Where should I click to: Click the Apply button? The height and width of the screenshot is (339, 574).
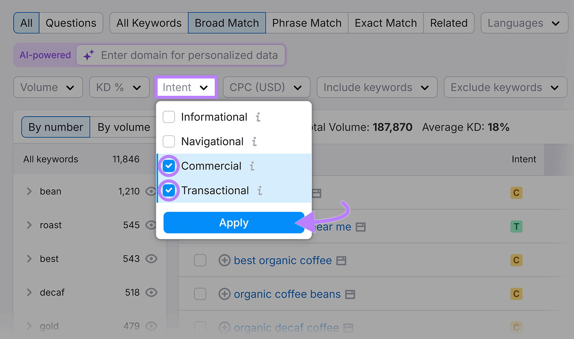point(234,222)
